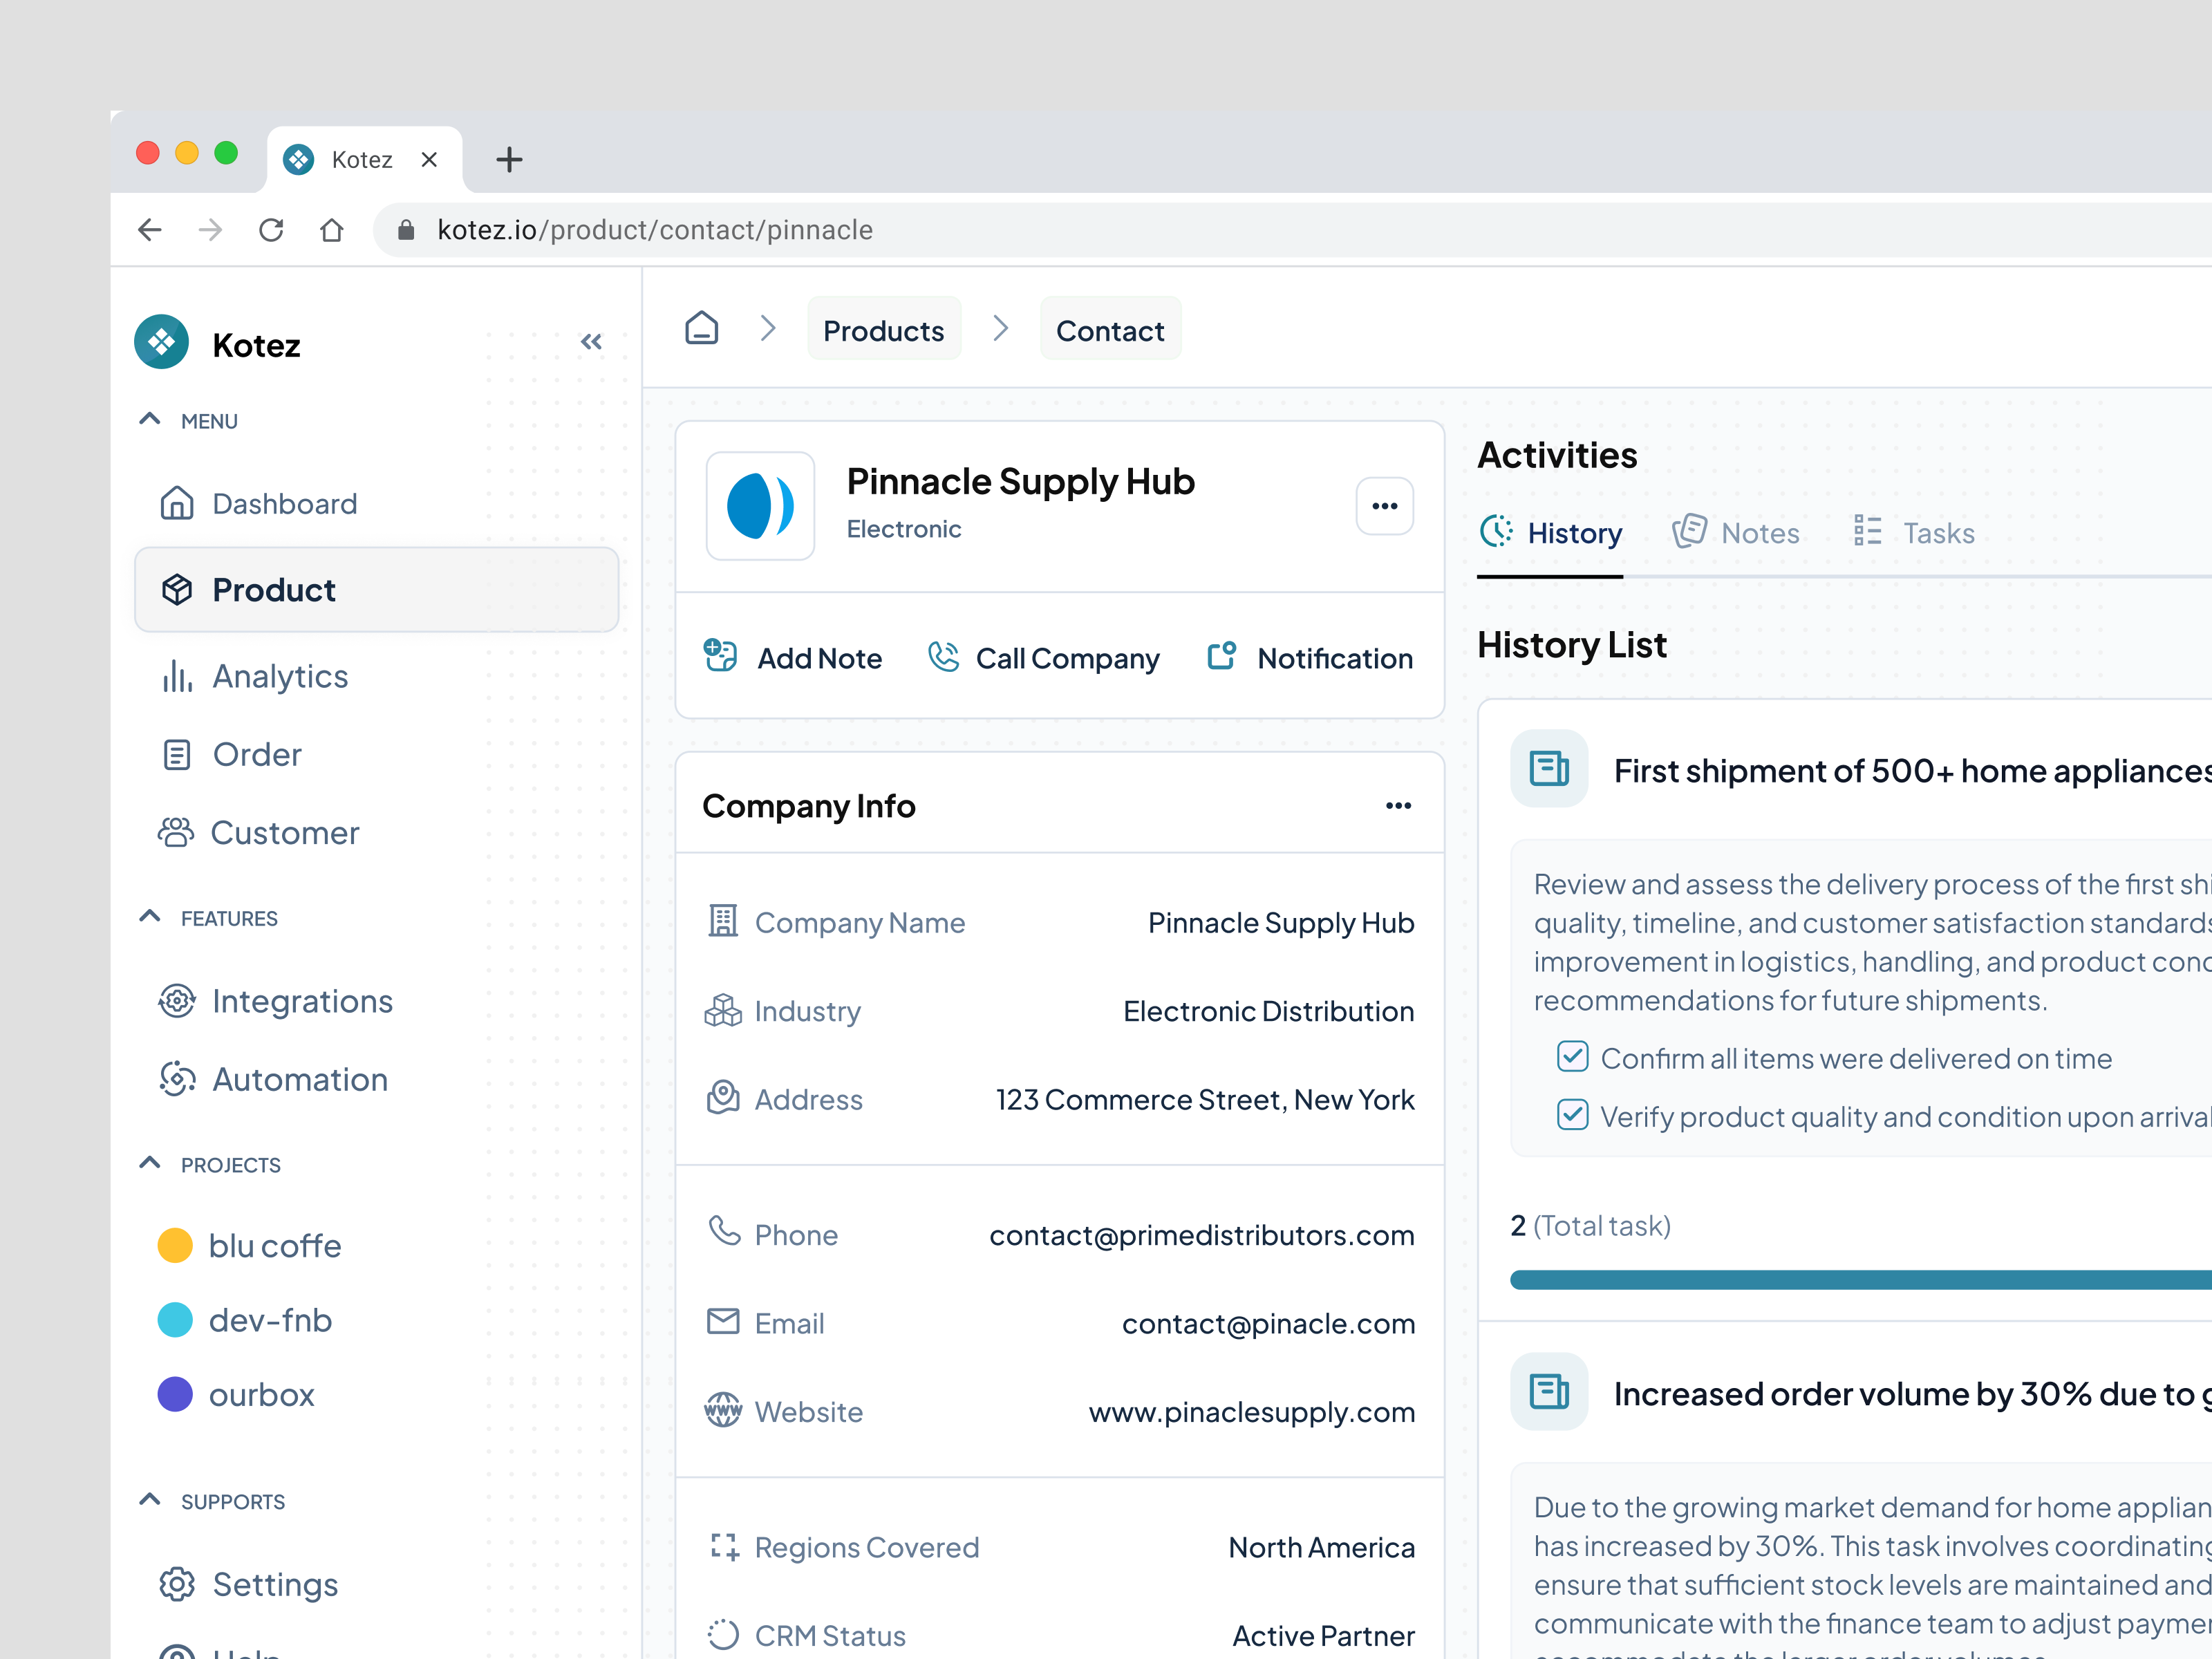Toggle 'Verify product quality' checkbox
The width and height of the screenshot is (2212, 1659).
(1572, 1114)
